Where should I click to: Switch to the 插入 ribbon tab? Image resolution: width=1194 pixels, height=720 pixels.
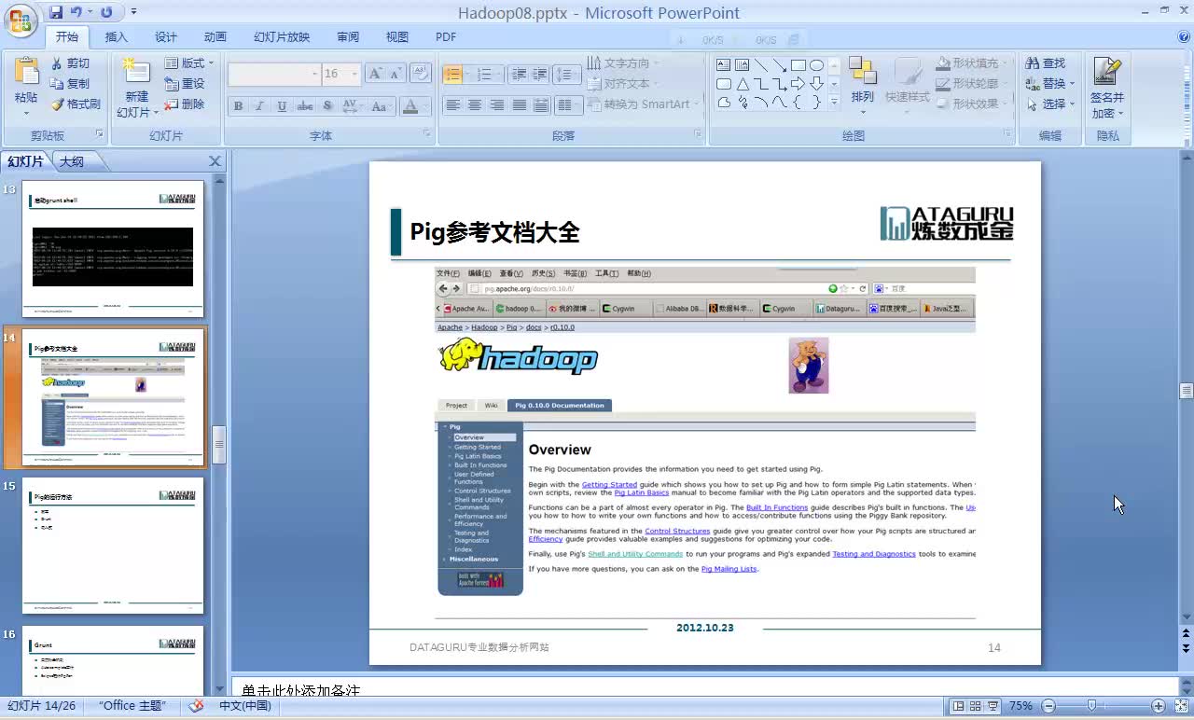117,37
